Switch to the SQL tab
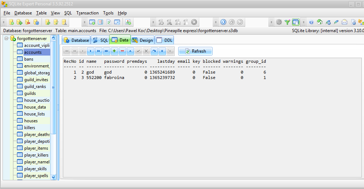The width and height of the screenshot is (364, 189). 100,40
